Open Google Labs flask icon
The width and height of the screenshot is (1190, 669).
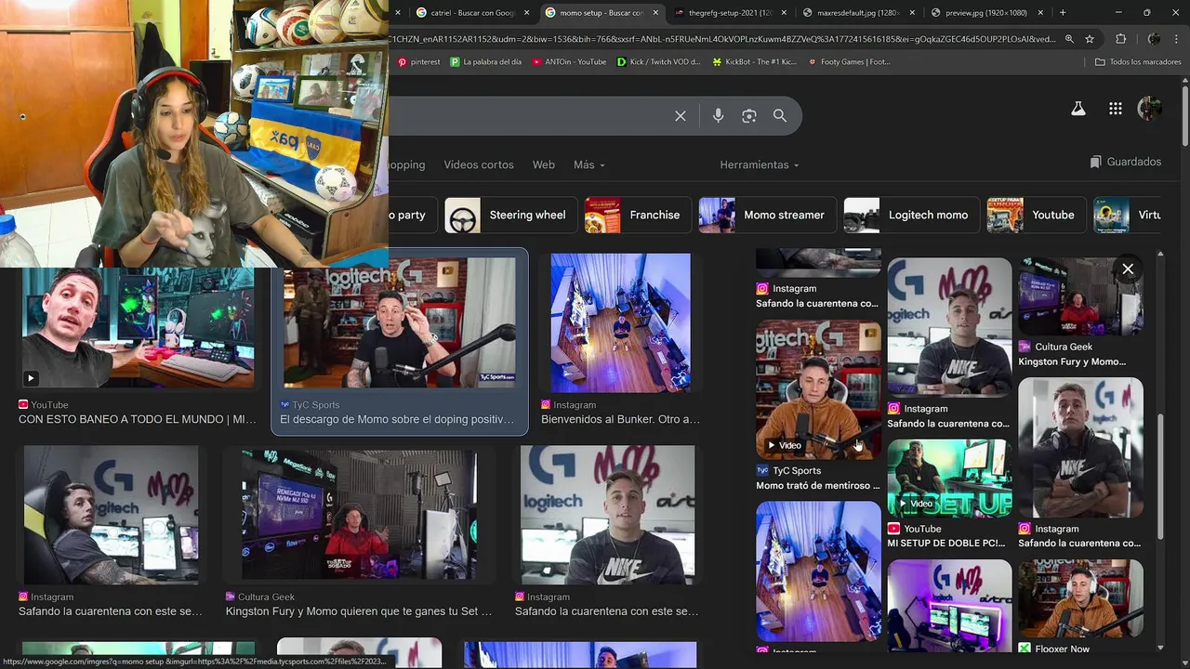click(x=1078, y=109)
